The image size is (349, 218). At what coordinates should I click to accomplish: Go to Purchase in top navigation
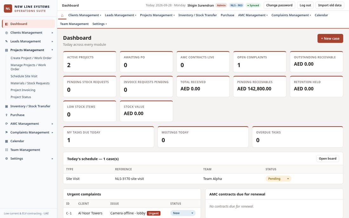(227, 15)
